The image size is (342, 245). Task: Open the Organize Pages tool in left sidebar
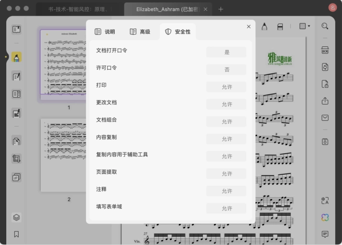[x=16, y=141]
